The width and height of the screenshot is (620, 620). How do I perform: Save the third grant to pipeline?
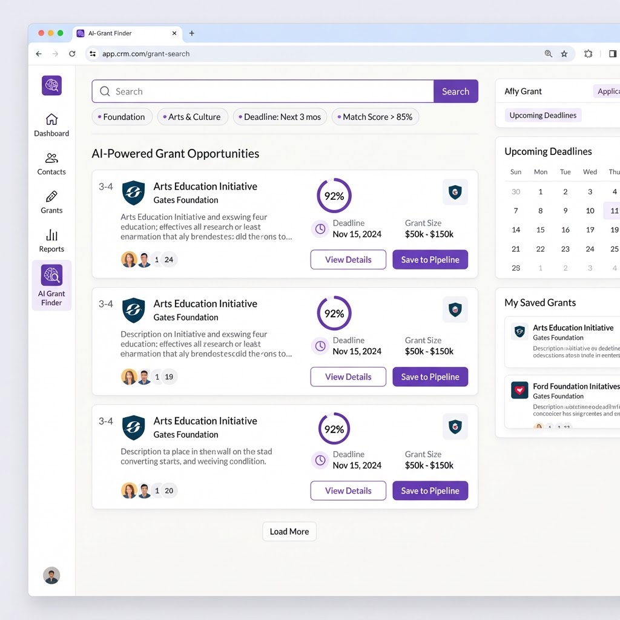(x=430, y=490)
